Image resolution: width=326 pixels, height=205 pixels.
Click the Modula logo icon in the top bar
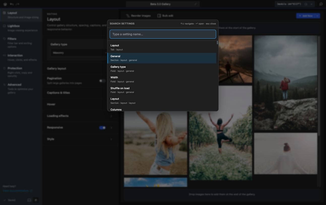5,4
